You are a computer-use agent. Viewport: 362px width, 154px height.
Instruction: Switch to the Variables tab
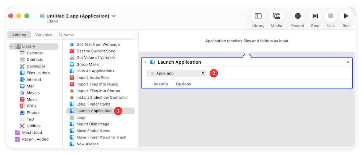44,35
